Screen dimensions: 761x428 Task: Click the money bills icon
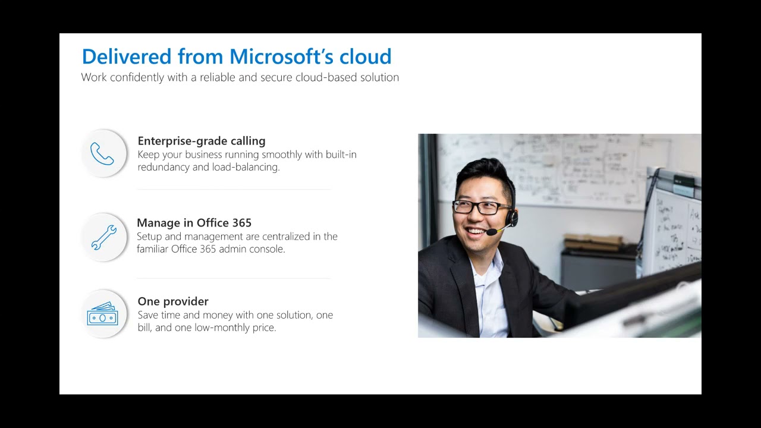(x=103, y=314)
